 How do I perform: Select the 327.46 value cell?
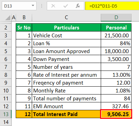tap(116, 106)
